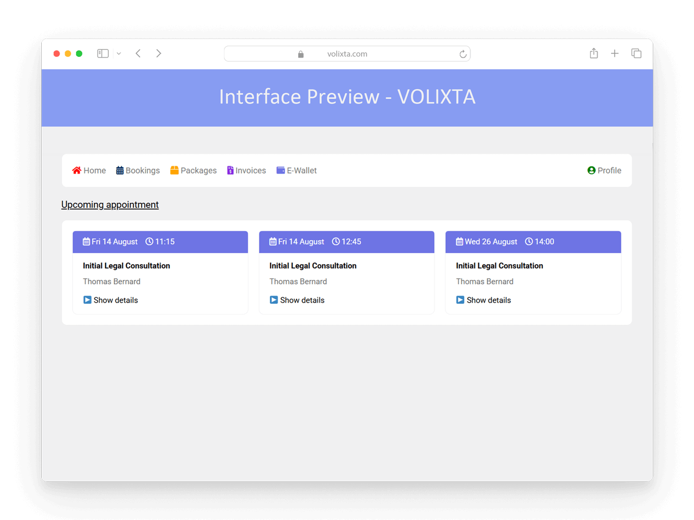Click the calendar icon on the 12:45 appointment card
694x520 pixels.
[x=273, y=242]
